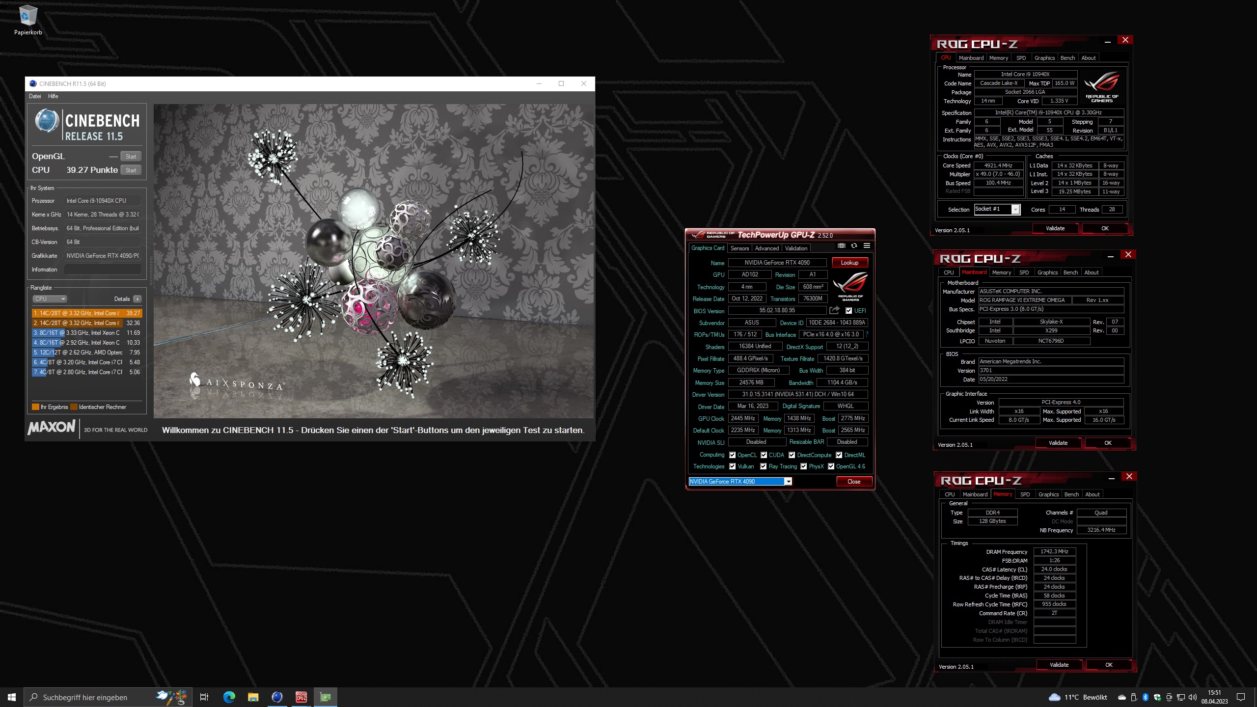Click the Lookup button in GPU-Z
This screenshot has width=1257, height=707.
coord(849,263)
